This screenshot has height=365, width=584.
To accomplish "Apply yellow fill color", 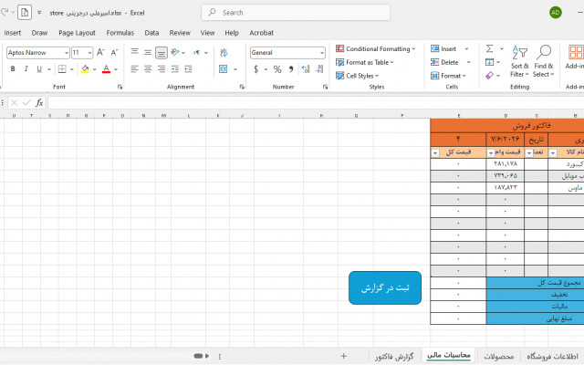I will [85, 69].
